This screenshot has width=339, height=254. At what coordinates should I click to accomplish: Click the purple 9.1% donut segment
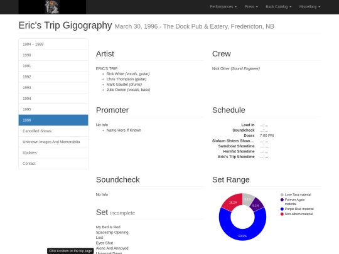(x=256, y=205)
